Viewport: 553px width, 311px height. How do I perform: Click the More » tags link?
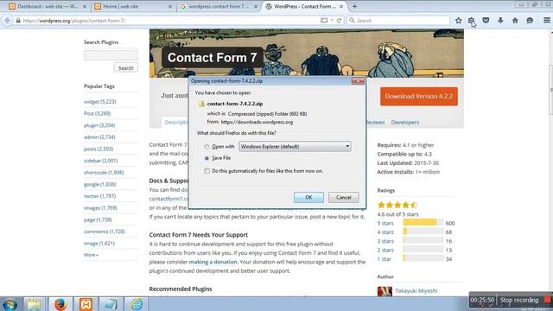[x=91, y=255]
